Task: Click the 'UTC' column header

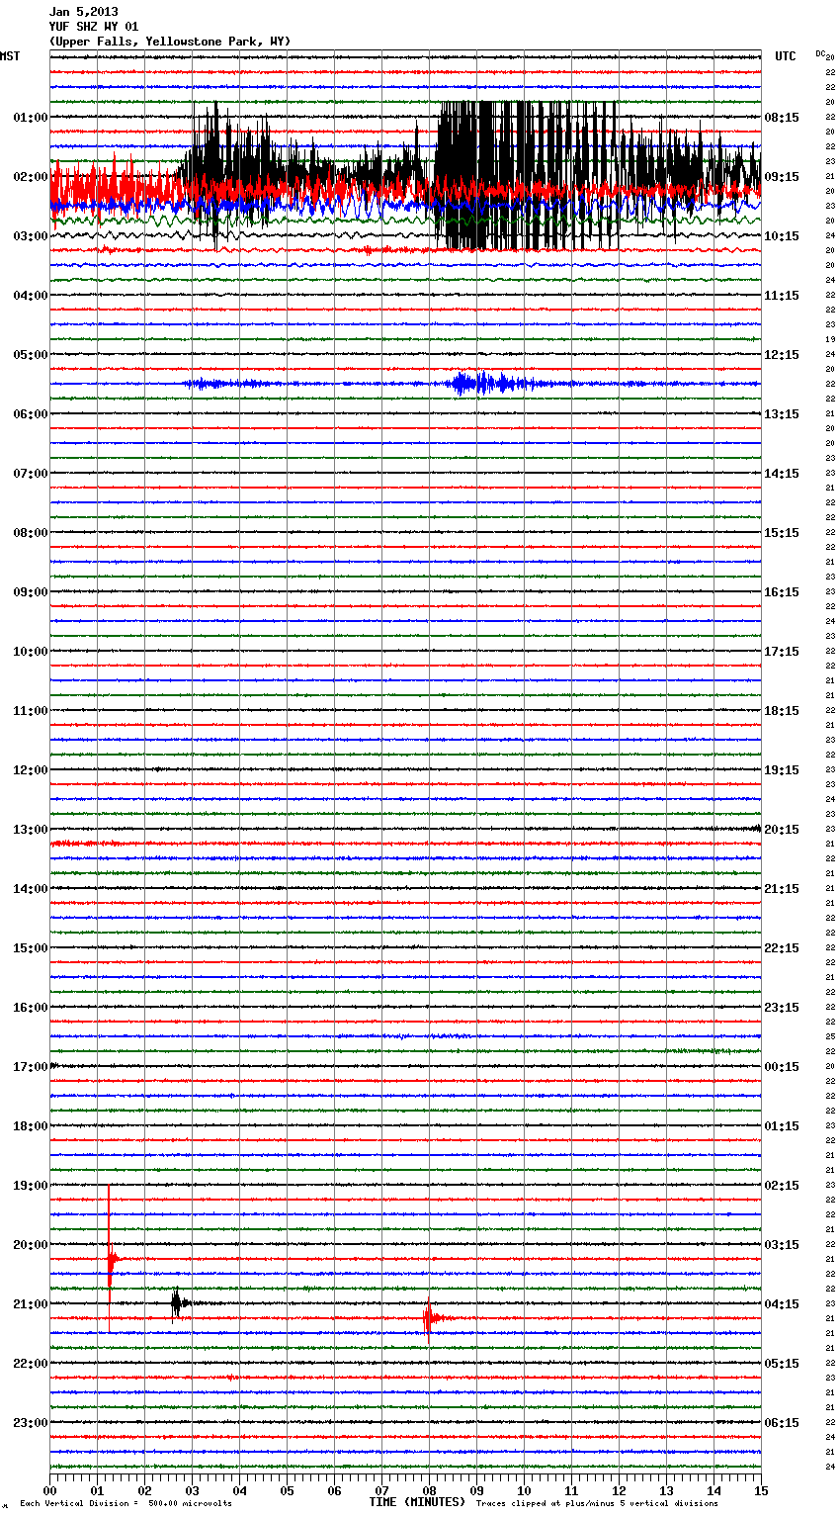Action: click(x=786, y=56)
